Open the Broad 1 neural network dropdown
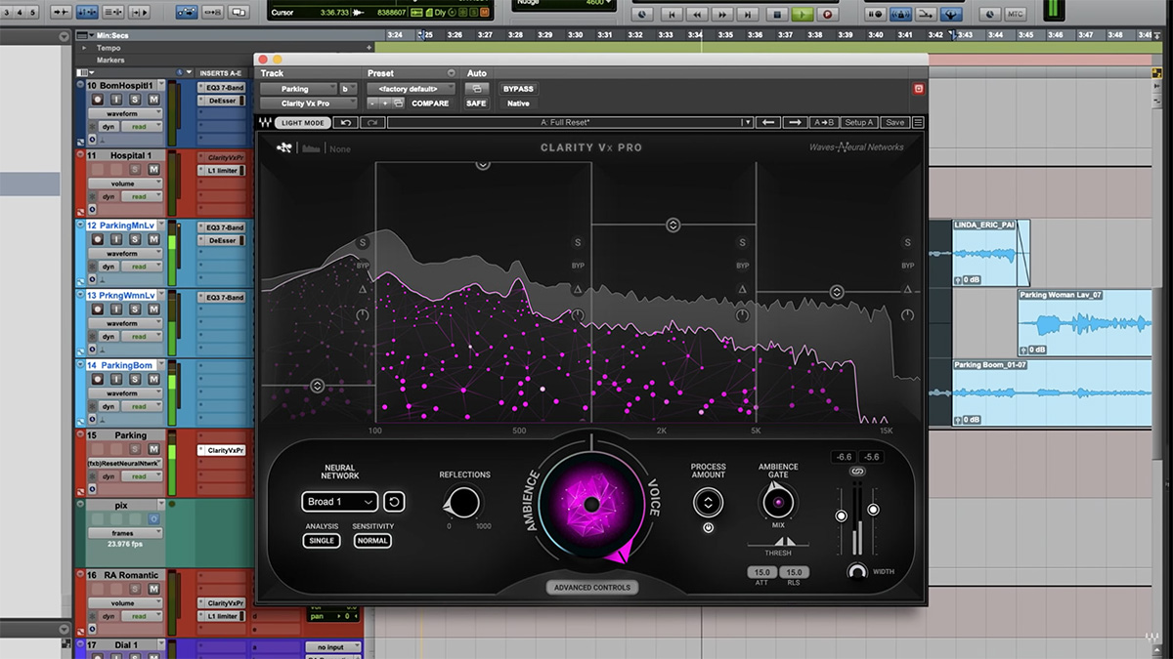 click(339, 502)
